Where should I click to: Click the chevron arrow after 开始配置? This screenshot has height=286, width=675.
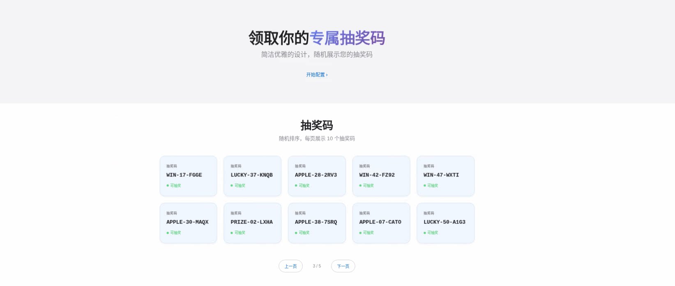tap(327, 75)
